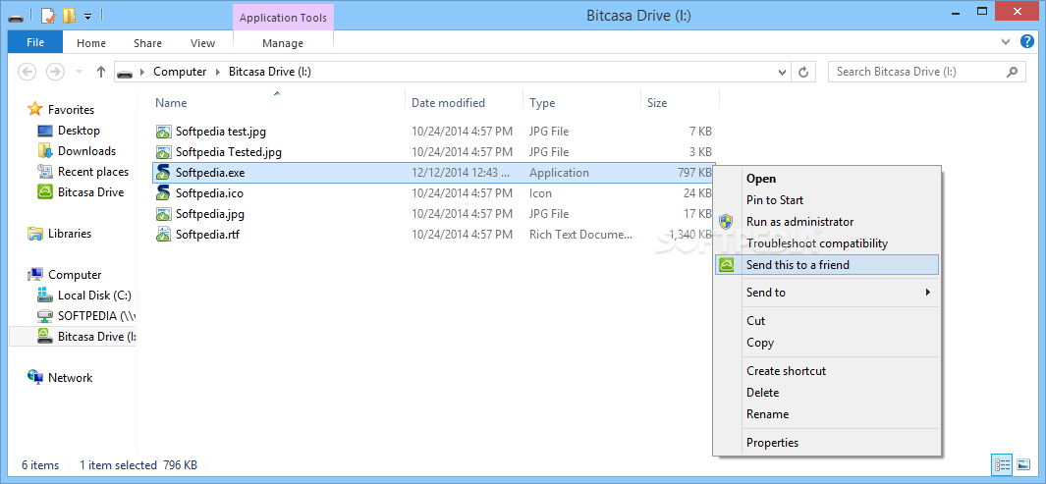Click the Softpedia.rtf document icon
The height and width of the screenshot is (484, 1046).
163,235
